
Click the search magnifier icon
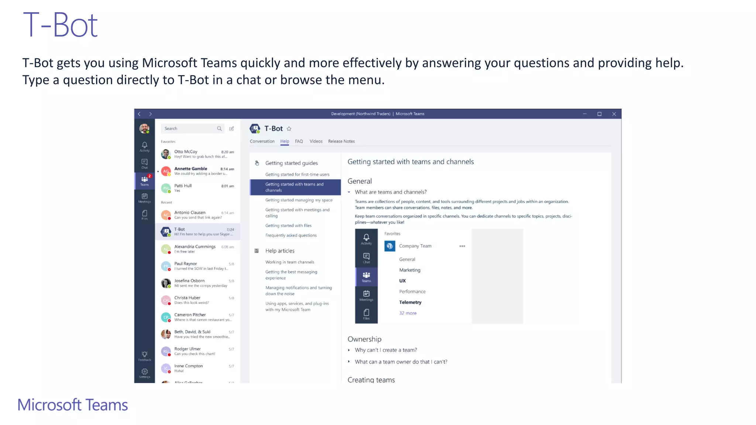tap(219, 128)
